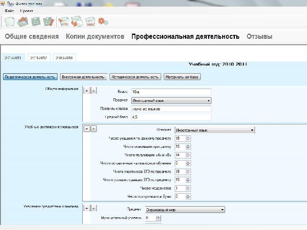This screenshot has height=230, width=307.
Task: Select the 2009-2010 year tab
Action: [x=64, y=57]
